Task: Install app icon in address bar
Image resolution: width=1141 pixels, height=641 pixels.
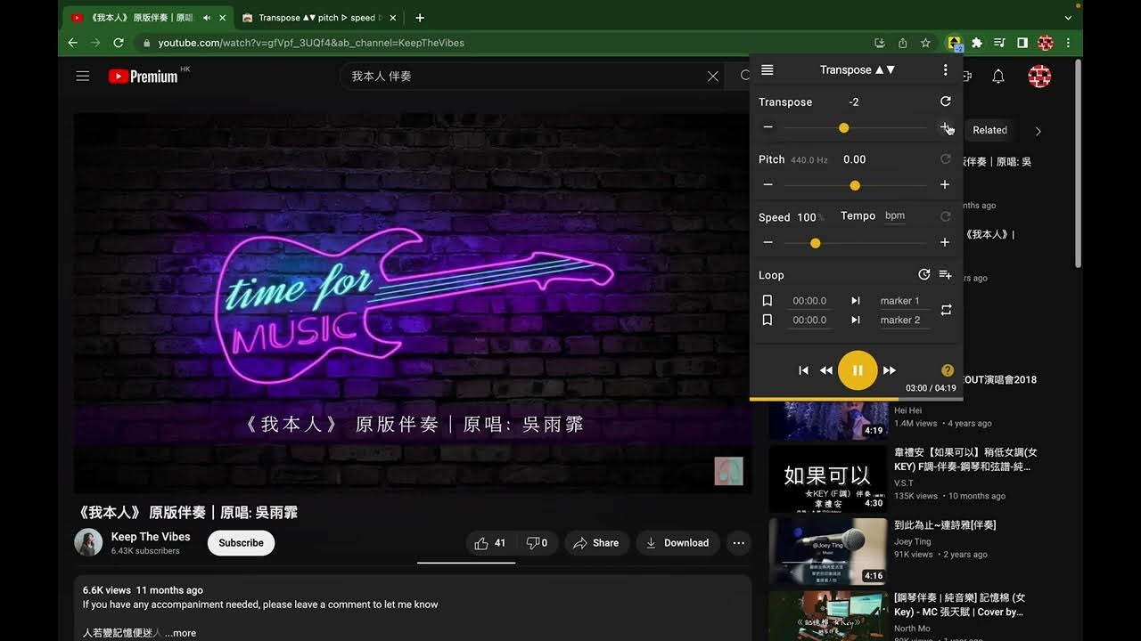Action: pos(880,43)
